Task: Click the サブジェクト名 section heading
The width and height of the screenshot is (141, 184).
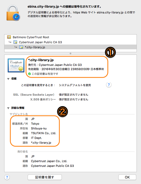Action: click(x=19, y=114)
